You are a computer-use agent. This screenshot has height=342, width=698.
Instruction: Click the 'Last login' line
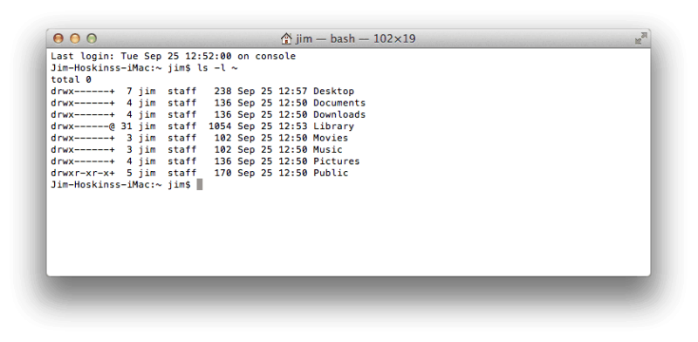pos(173,56)
